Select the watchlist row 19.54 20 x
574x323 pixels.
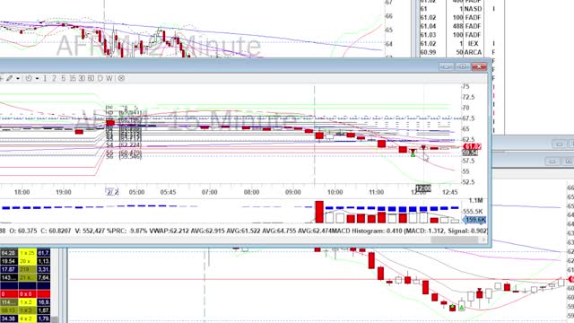pos(25,261)
